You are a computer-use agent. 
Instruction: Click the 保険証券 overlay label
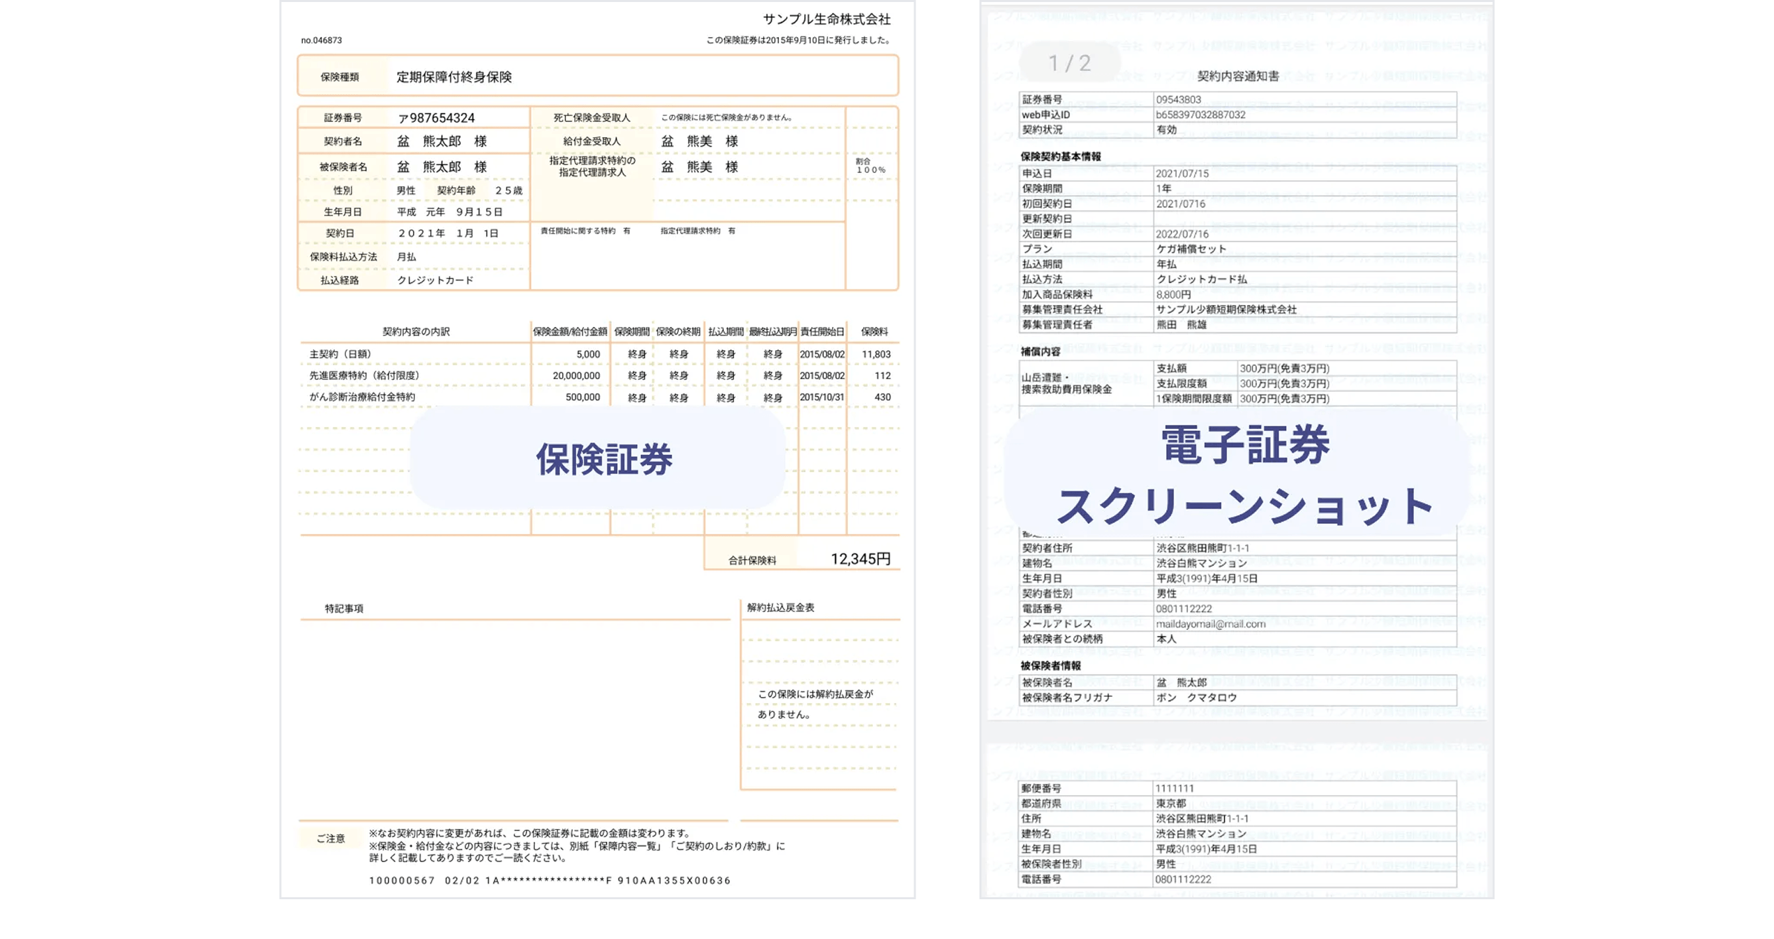[603, 460]
